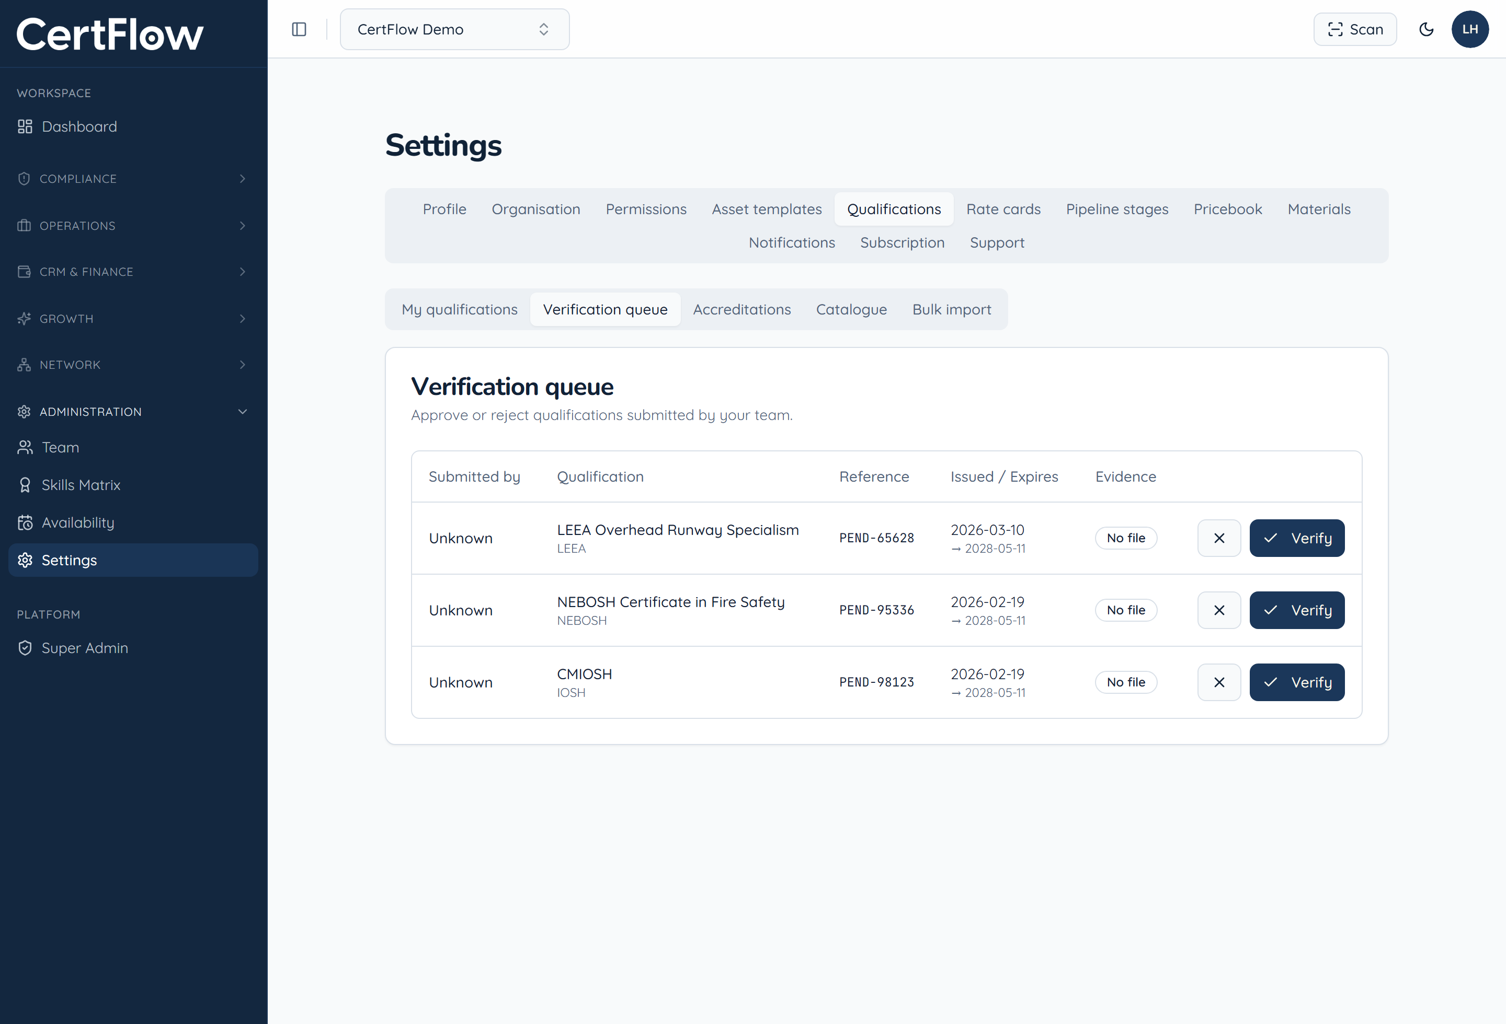This screenshot has width=1506, height=1024.
Task: Click the No file badge for PEND-95336
Action: (1126, 610)
